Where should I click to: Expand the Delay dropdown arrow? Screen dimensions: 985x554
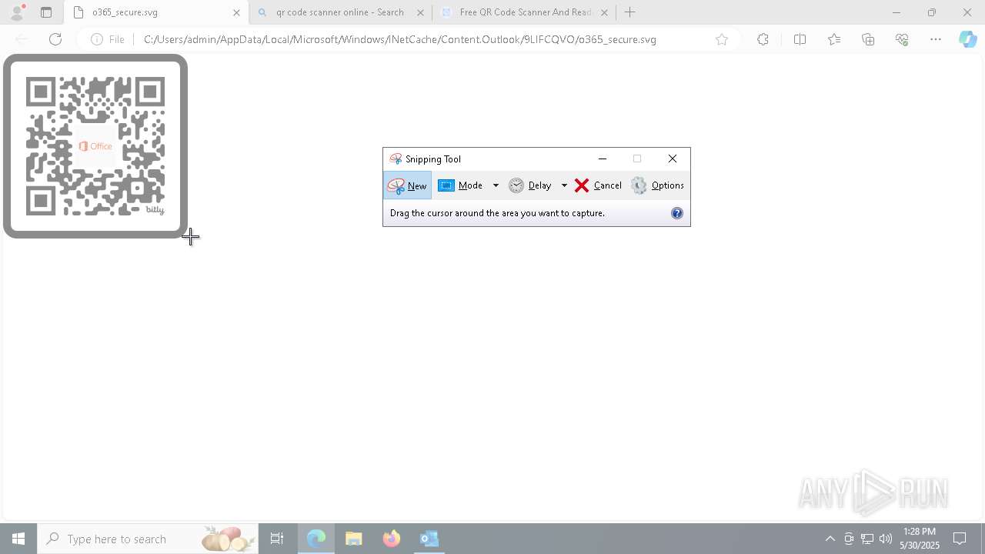coord(564,185)
